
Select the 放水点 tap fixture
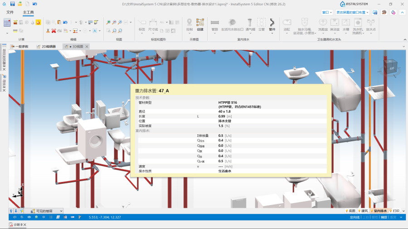pyautogui.click(x=371, y=25)
